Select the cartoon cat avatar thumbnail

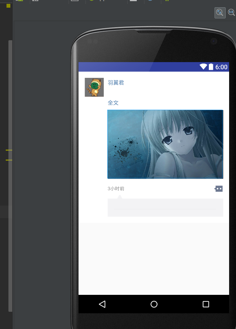pos(94,87)
